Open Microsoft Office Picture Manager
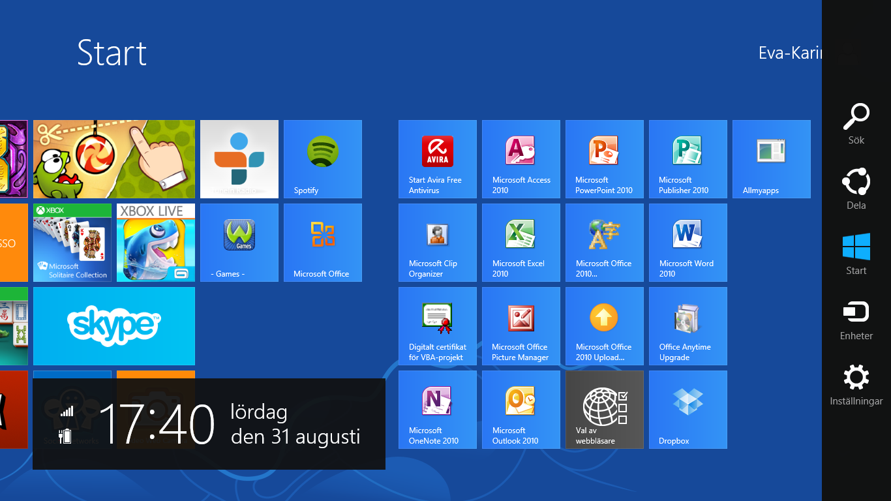Image resolution: width=891 pixels, height=501 pixels. click(x=521, y=326)
